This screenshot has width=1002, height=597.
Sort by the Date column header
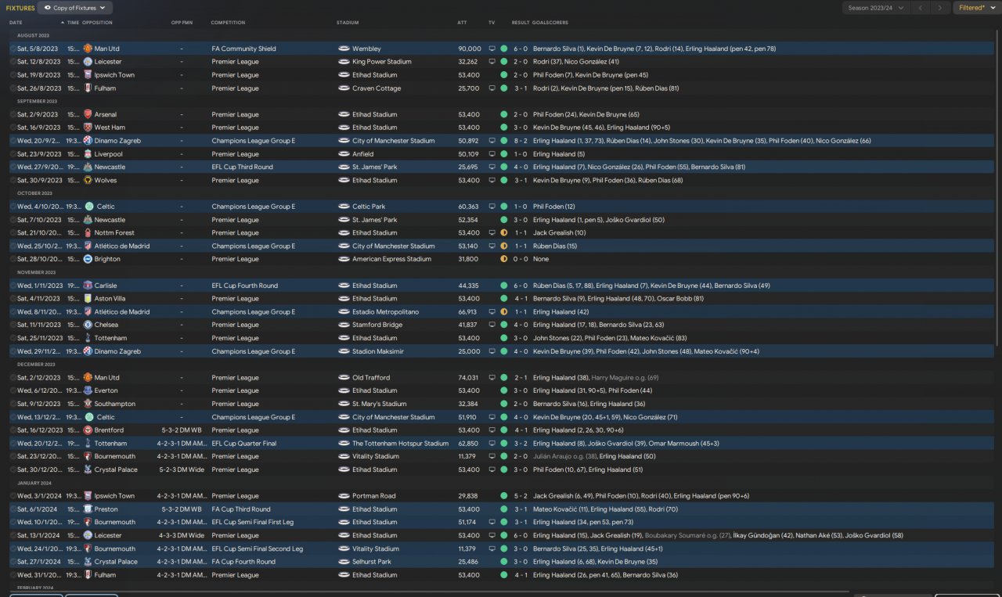click(x=16, y=23)
